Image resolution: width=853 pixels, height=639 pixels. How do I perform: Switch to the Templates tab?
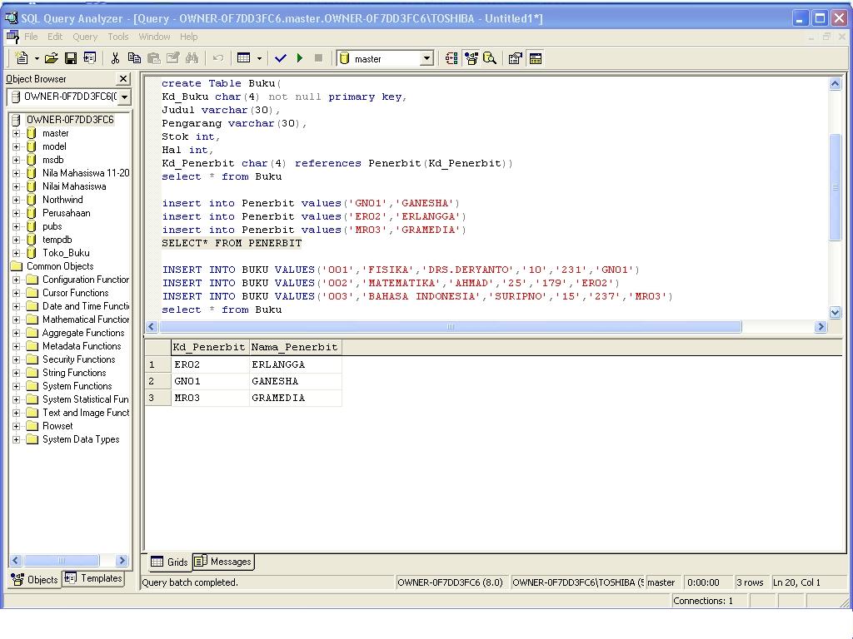coord(93,578)
